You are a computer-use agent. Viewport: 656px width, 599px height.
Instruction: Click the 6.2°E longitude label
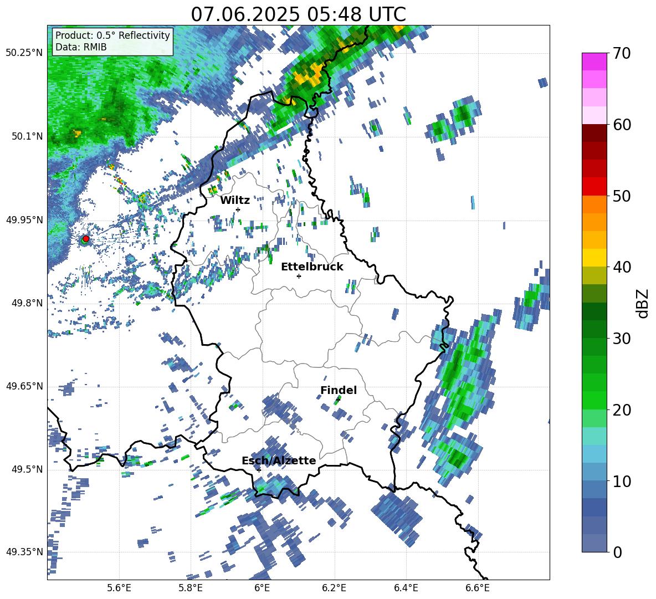click(x=334, y=588)
